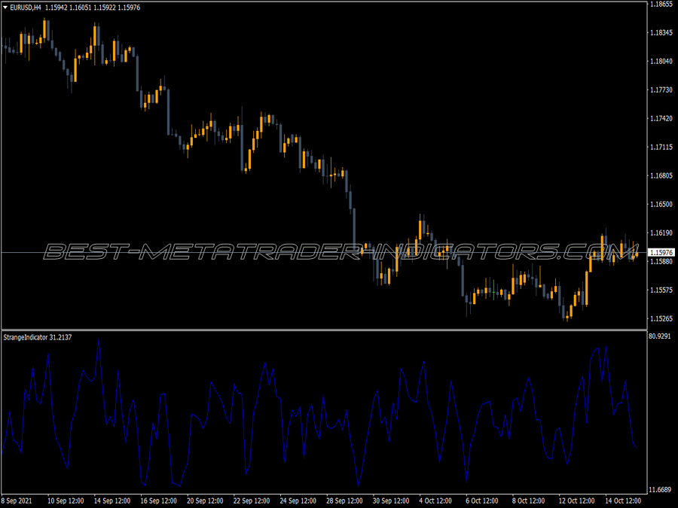This screenshot has width=678, height=508.
Task: Open the EURUSD,H4 chart dropdown arrow
Action: pos(5,8)
